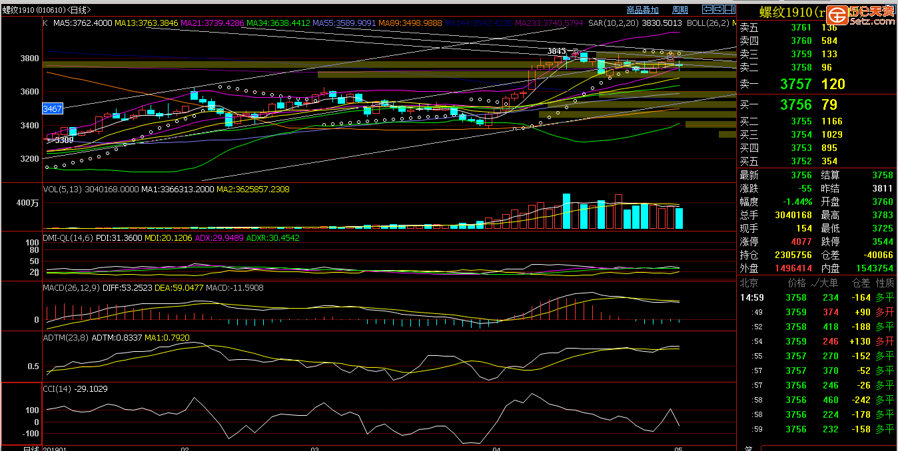The image size is (898, 451).
Task: Click the right arrow navigation icon
Action: [x=718, y=9]
